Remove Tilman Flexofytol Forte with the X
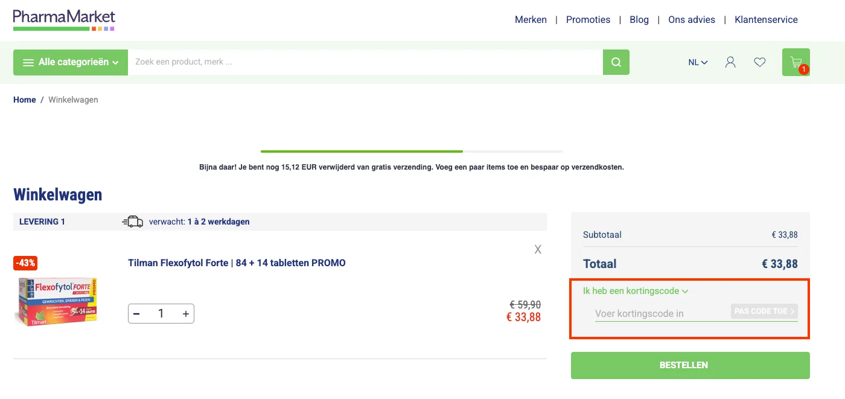This screenshot has height=399, width=845. pyautogui.click(x=537, y=249)
